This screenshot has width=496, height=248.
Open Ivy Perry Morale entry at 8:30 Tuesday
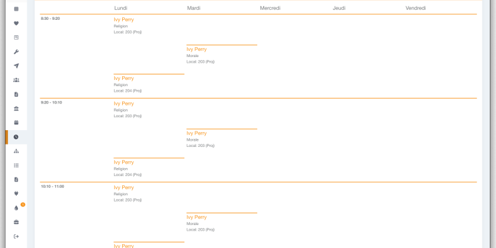click(200, 55)
